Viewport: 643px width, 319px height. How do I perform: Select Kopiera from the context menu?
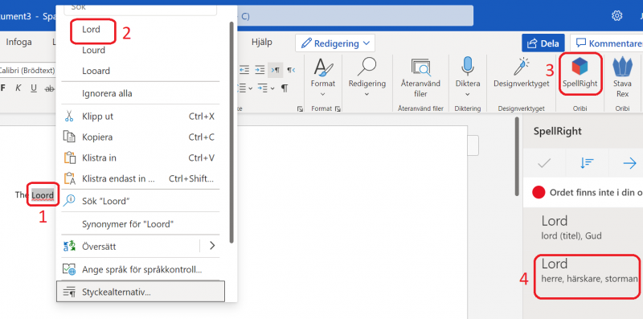click(x=141, y=137)
